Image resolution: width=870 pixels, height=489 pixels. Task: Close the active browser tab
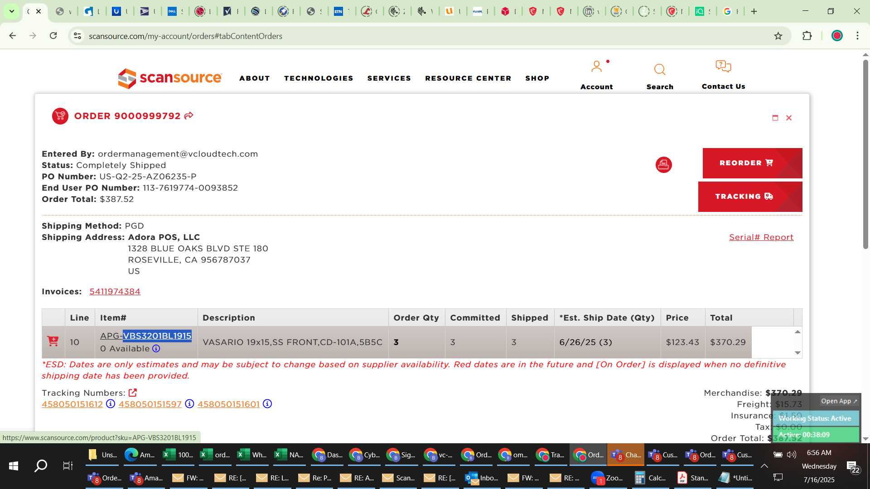tap(39, 11)
